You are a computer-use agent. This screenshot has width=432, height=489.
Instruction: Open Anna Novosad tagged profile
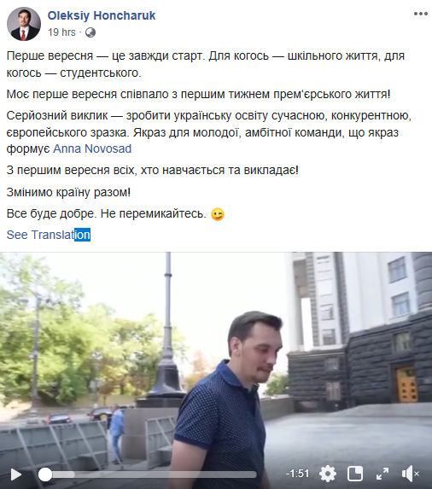click(x=92, y=148)
